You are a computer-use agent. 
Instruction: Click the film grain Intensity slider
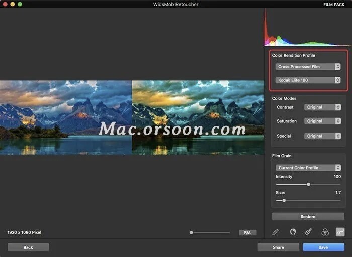click(308, 184)
